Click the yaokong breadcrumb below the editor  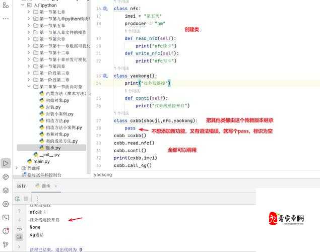pos(103,175)
